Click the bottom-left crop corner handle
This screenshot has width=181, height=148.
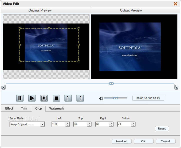tap(19, 61)
